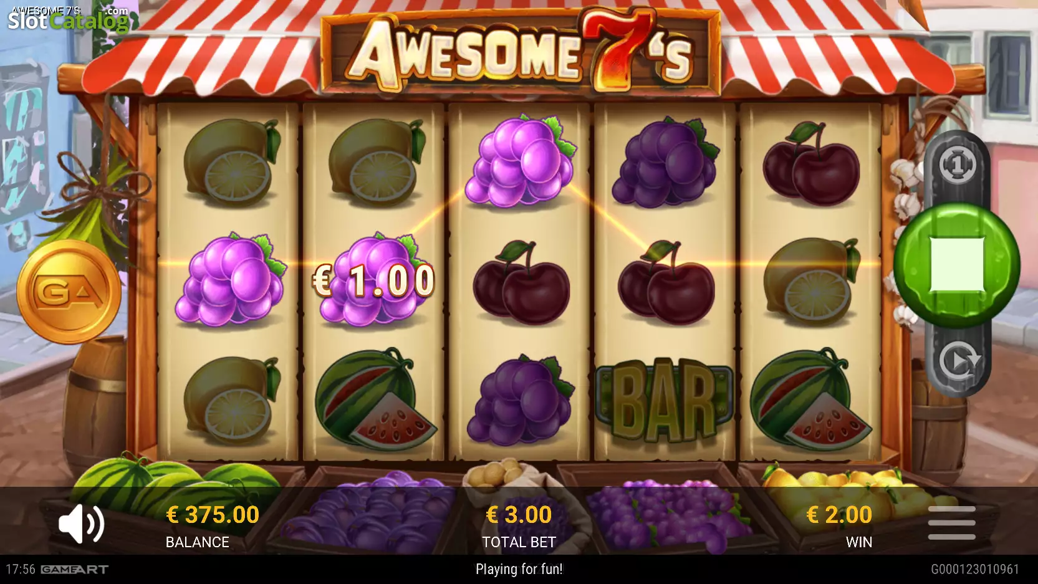1038x584 pixels.
Task: Stop the spin with green square button
Action: click(x=957, y=265)
